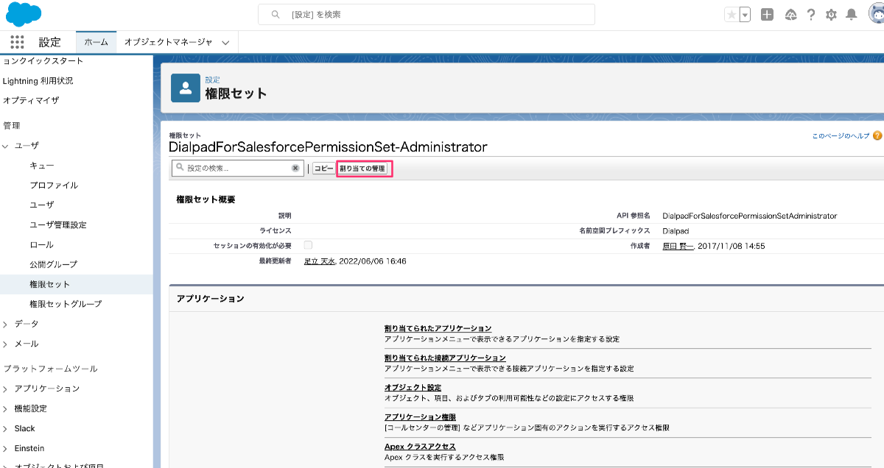Clear the 設定の検索 box with the x icon
Viewport: 884px width, 468px height.
click(295, 169)
